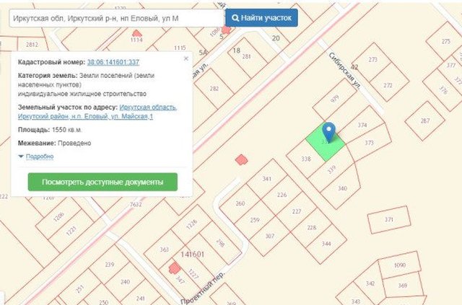
Task: Select parcel 339 on the map
Action: coord(331,169)
